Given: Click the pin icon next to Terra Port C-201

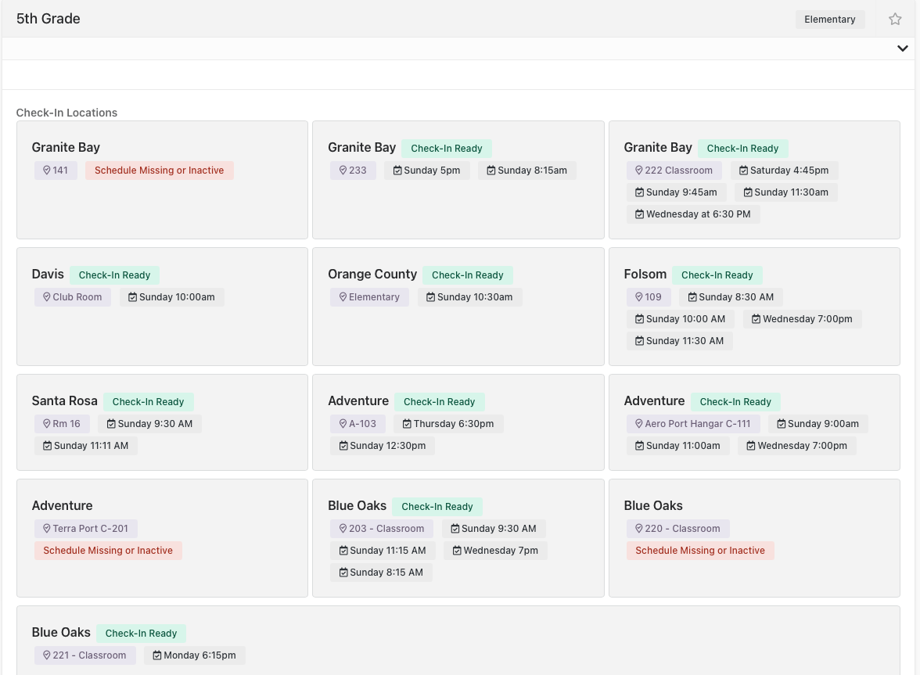Looking at the screenshot, I should 46,529.
